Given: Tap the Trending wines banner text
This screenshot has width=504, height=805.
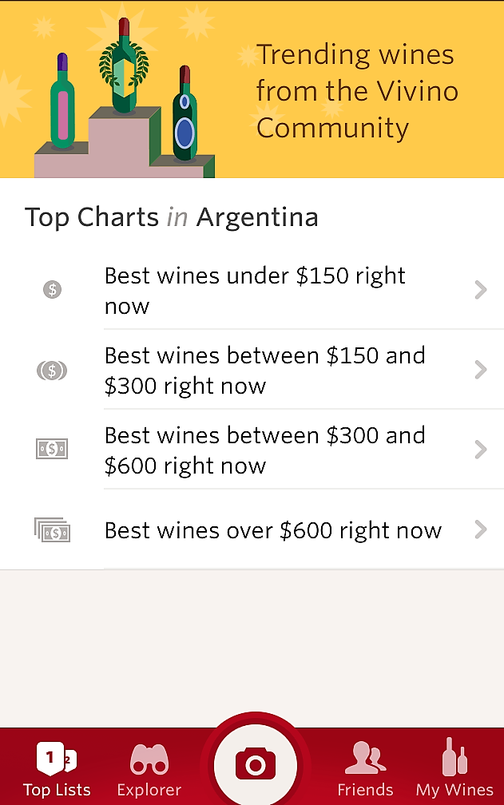Looking at the screenshot, I should tap(356, 91).
